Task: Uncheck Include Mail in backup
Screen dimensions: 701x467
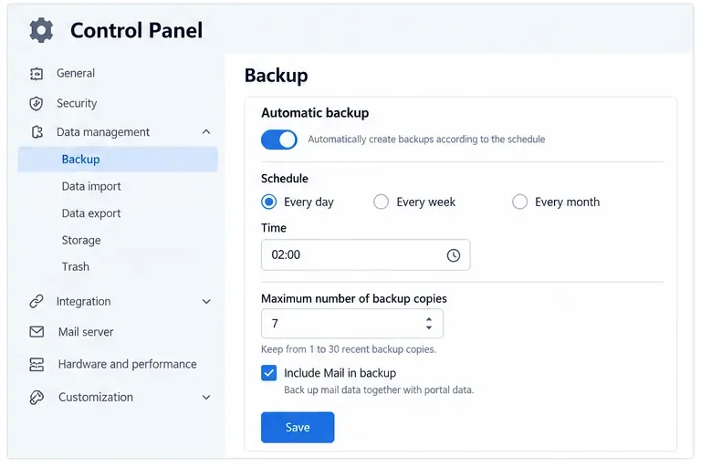Action: [268, 373]
